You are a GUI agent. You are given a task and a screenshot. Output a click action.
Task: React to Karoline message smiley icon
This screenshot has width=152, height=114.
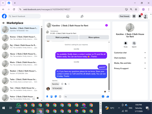click(62, 84)
